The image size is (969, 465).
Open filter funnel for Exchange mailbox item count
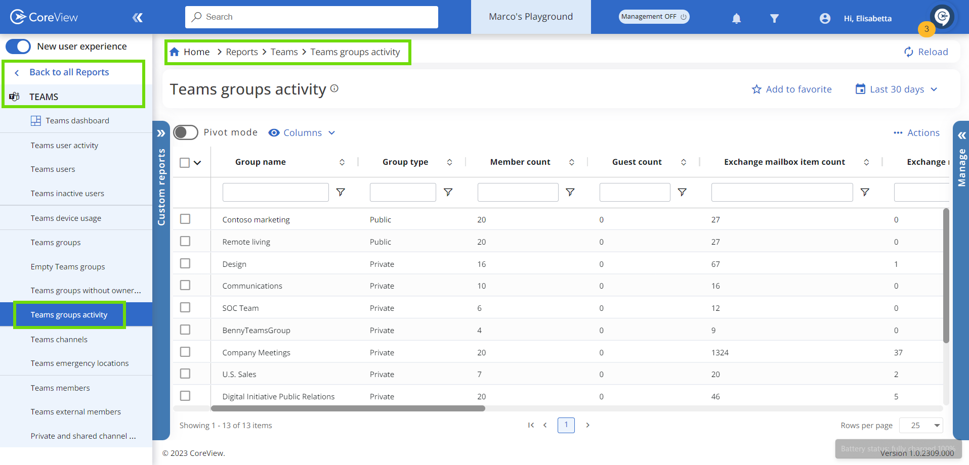click(865, 192)
